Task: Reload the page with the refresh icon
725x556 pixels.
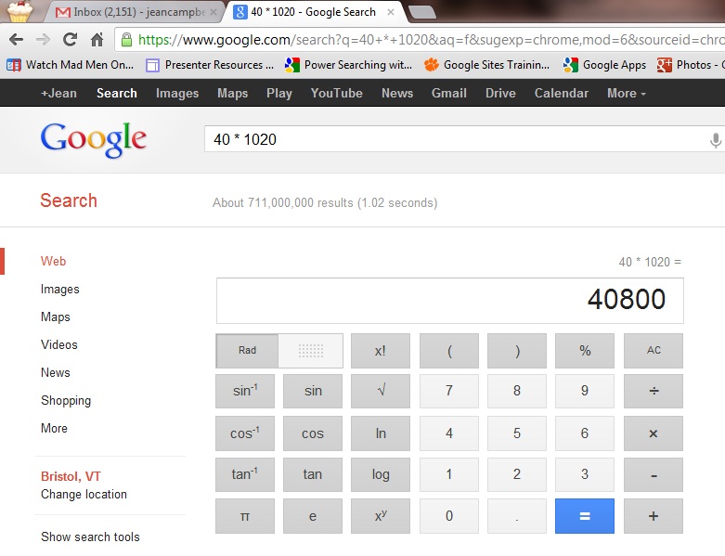Action: coord(70,40)
